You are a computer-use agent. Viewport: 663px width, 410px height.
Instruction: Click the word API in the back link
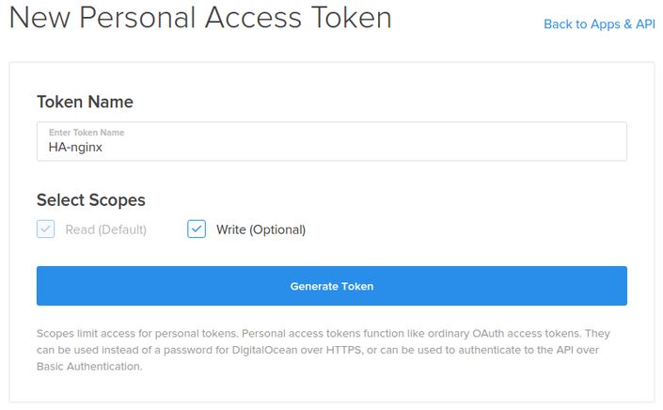point(645,24)
